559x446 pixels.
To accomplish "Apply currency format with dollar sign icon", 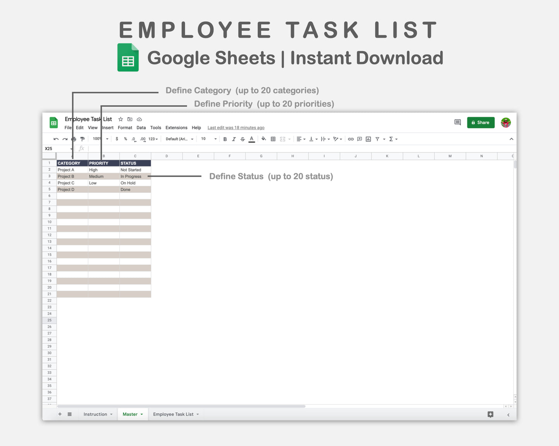I will click(x=117, y=139).
